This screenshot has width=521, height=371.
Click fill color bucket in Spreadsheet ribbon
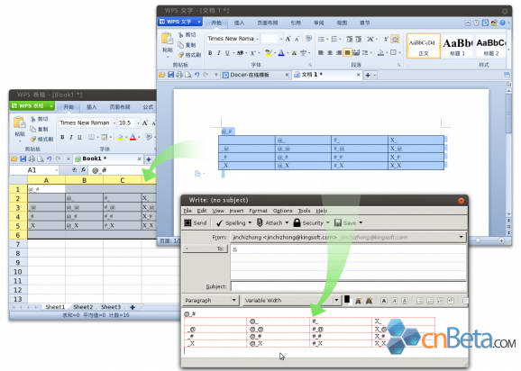tap(121, 137)
